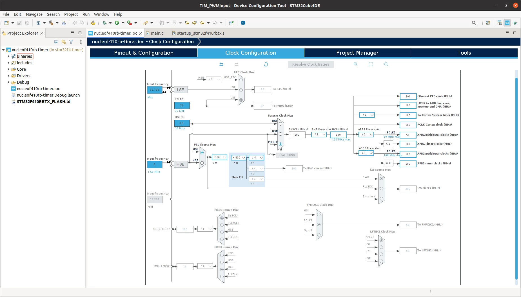Switch to the Device Configuration MX perspective icon
This screenshot has height=297, width=521.
(x=507, y=23)
